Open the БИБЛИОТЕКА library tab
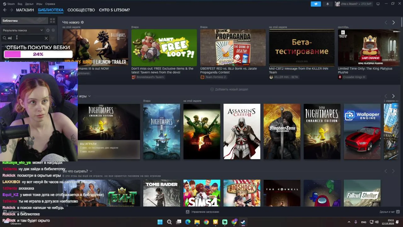 [51, 10]
